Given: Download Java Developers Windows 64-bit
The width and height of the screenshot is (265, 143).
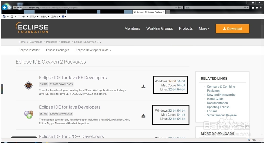Looking at the screenshot, I should [x=181, y=111].
